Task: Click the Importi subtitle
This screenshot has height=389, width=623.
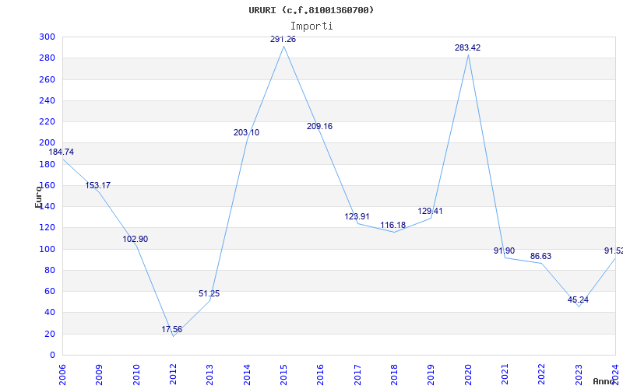Action: coord(311,26)
